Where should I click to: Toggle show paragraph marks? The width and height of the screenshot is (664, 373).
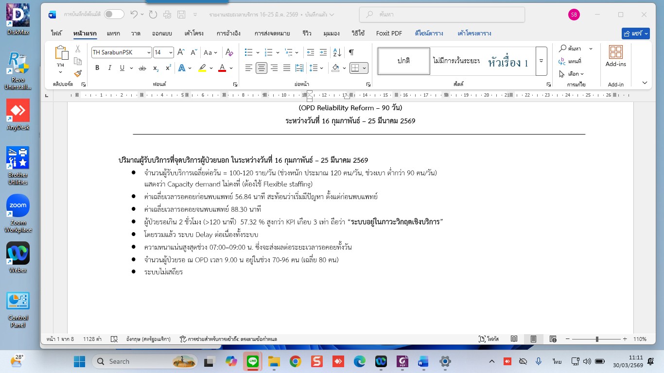[351, 52]
